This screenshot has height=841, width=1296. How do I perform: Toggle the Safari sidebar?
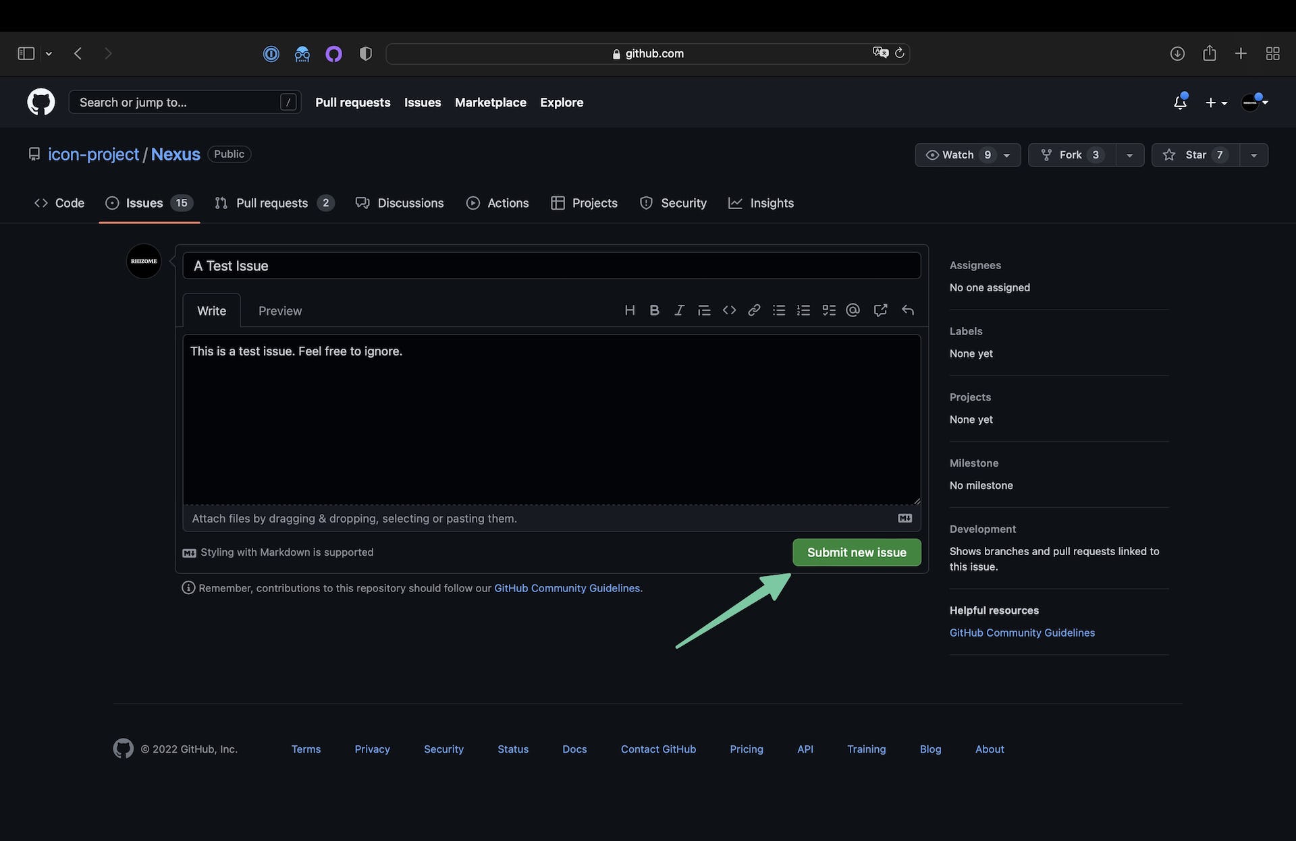tap(26, 53)
